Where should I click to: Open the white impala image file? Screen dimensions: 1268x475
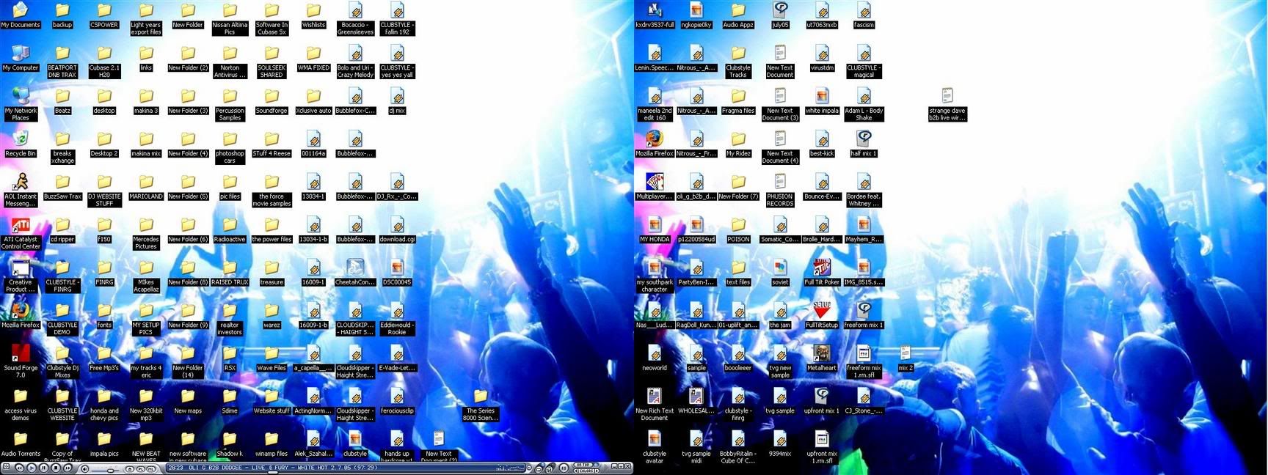(x=822, y=101)
